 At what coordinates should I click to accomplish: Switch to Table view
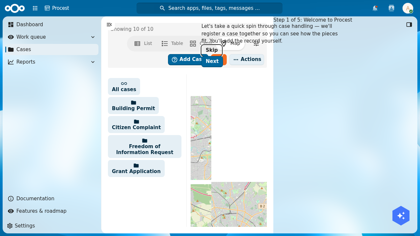[x=172, y=43]
